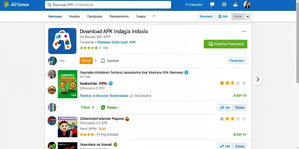Image resolution: width=299 pixels, height=149 pixels.
Task: Click star rating at right of Reguer
Action: pos(233,119)
